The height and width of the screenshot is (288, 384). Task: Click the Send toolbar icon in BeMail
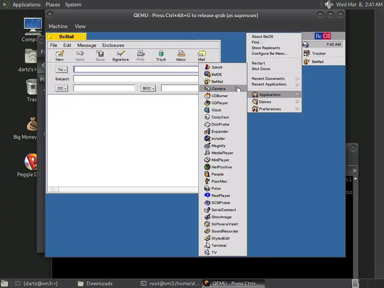click(80, 55)
